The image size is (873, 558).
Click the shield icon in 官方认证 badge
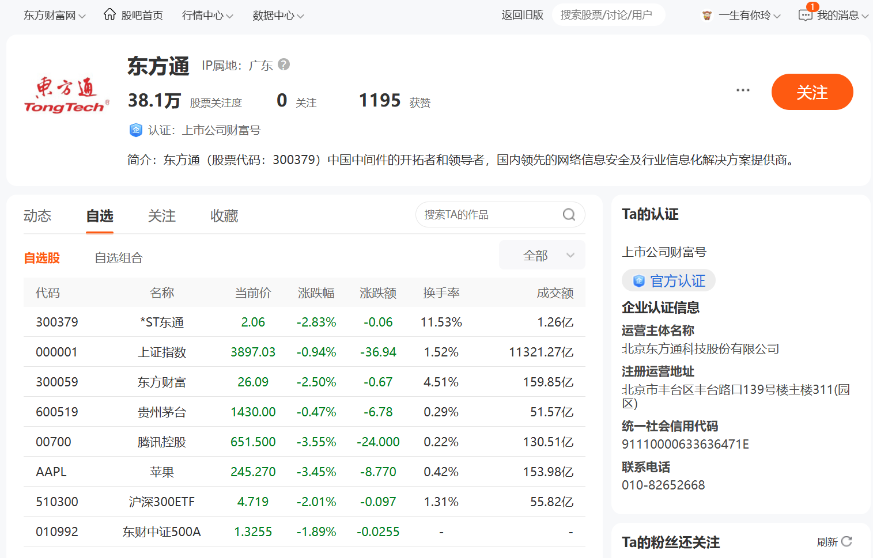[638, 281]
